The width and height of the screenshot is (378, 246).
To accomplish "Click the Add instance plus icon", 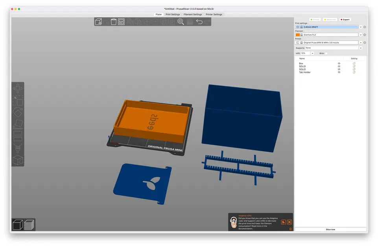I will point(147,22).
